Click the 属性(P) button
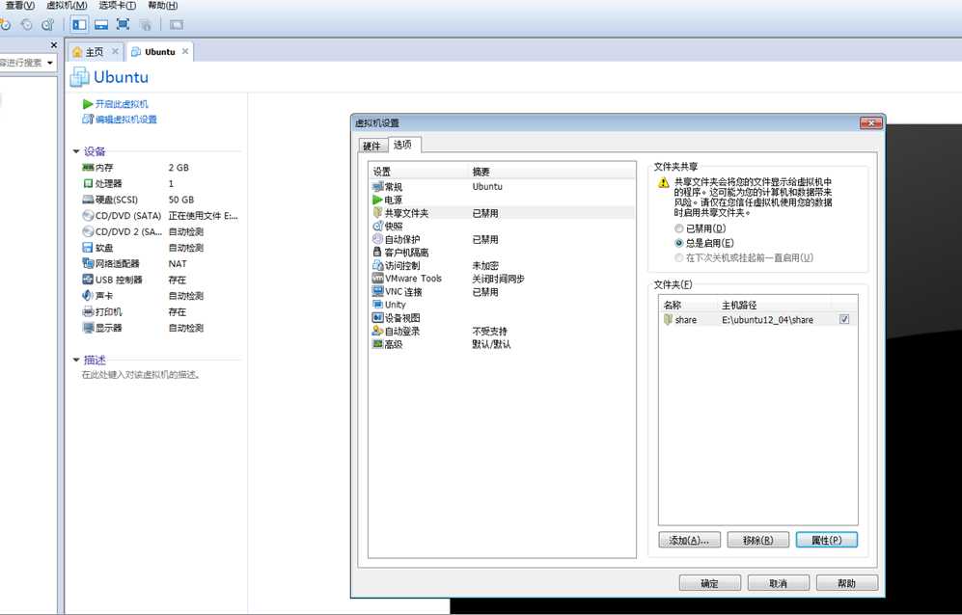This screenshot has height=615, width=962. [x=826, y=540]
